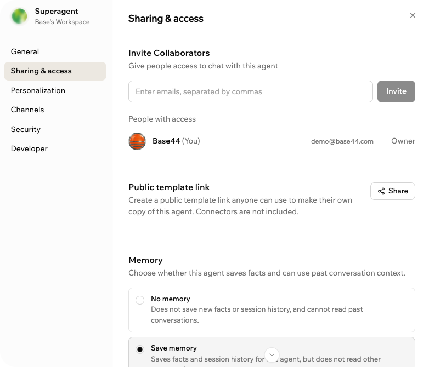Focus the collaborator emails input field

pos(251,91)
